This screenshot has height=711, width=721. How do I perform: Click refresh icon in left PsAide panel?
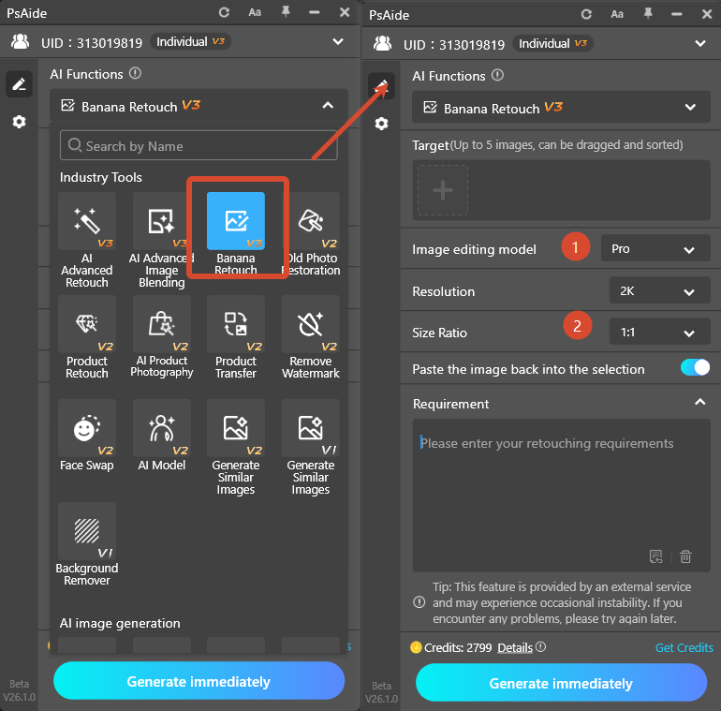tap(224, 12)
